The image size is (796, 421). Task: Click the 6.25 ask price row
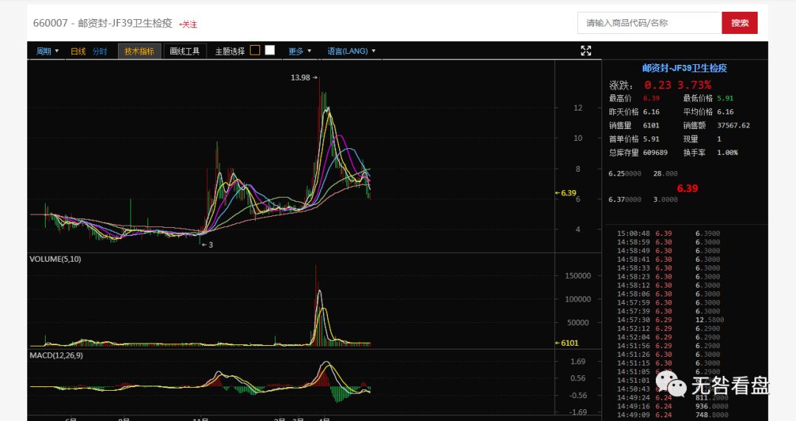[x=643, y=174]
